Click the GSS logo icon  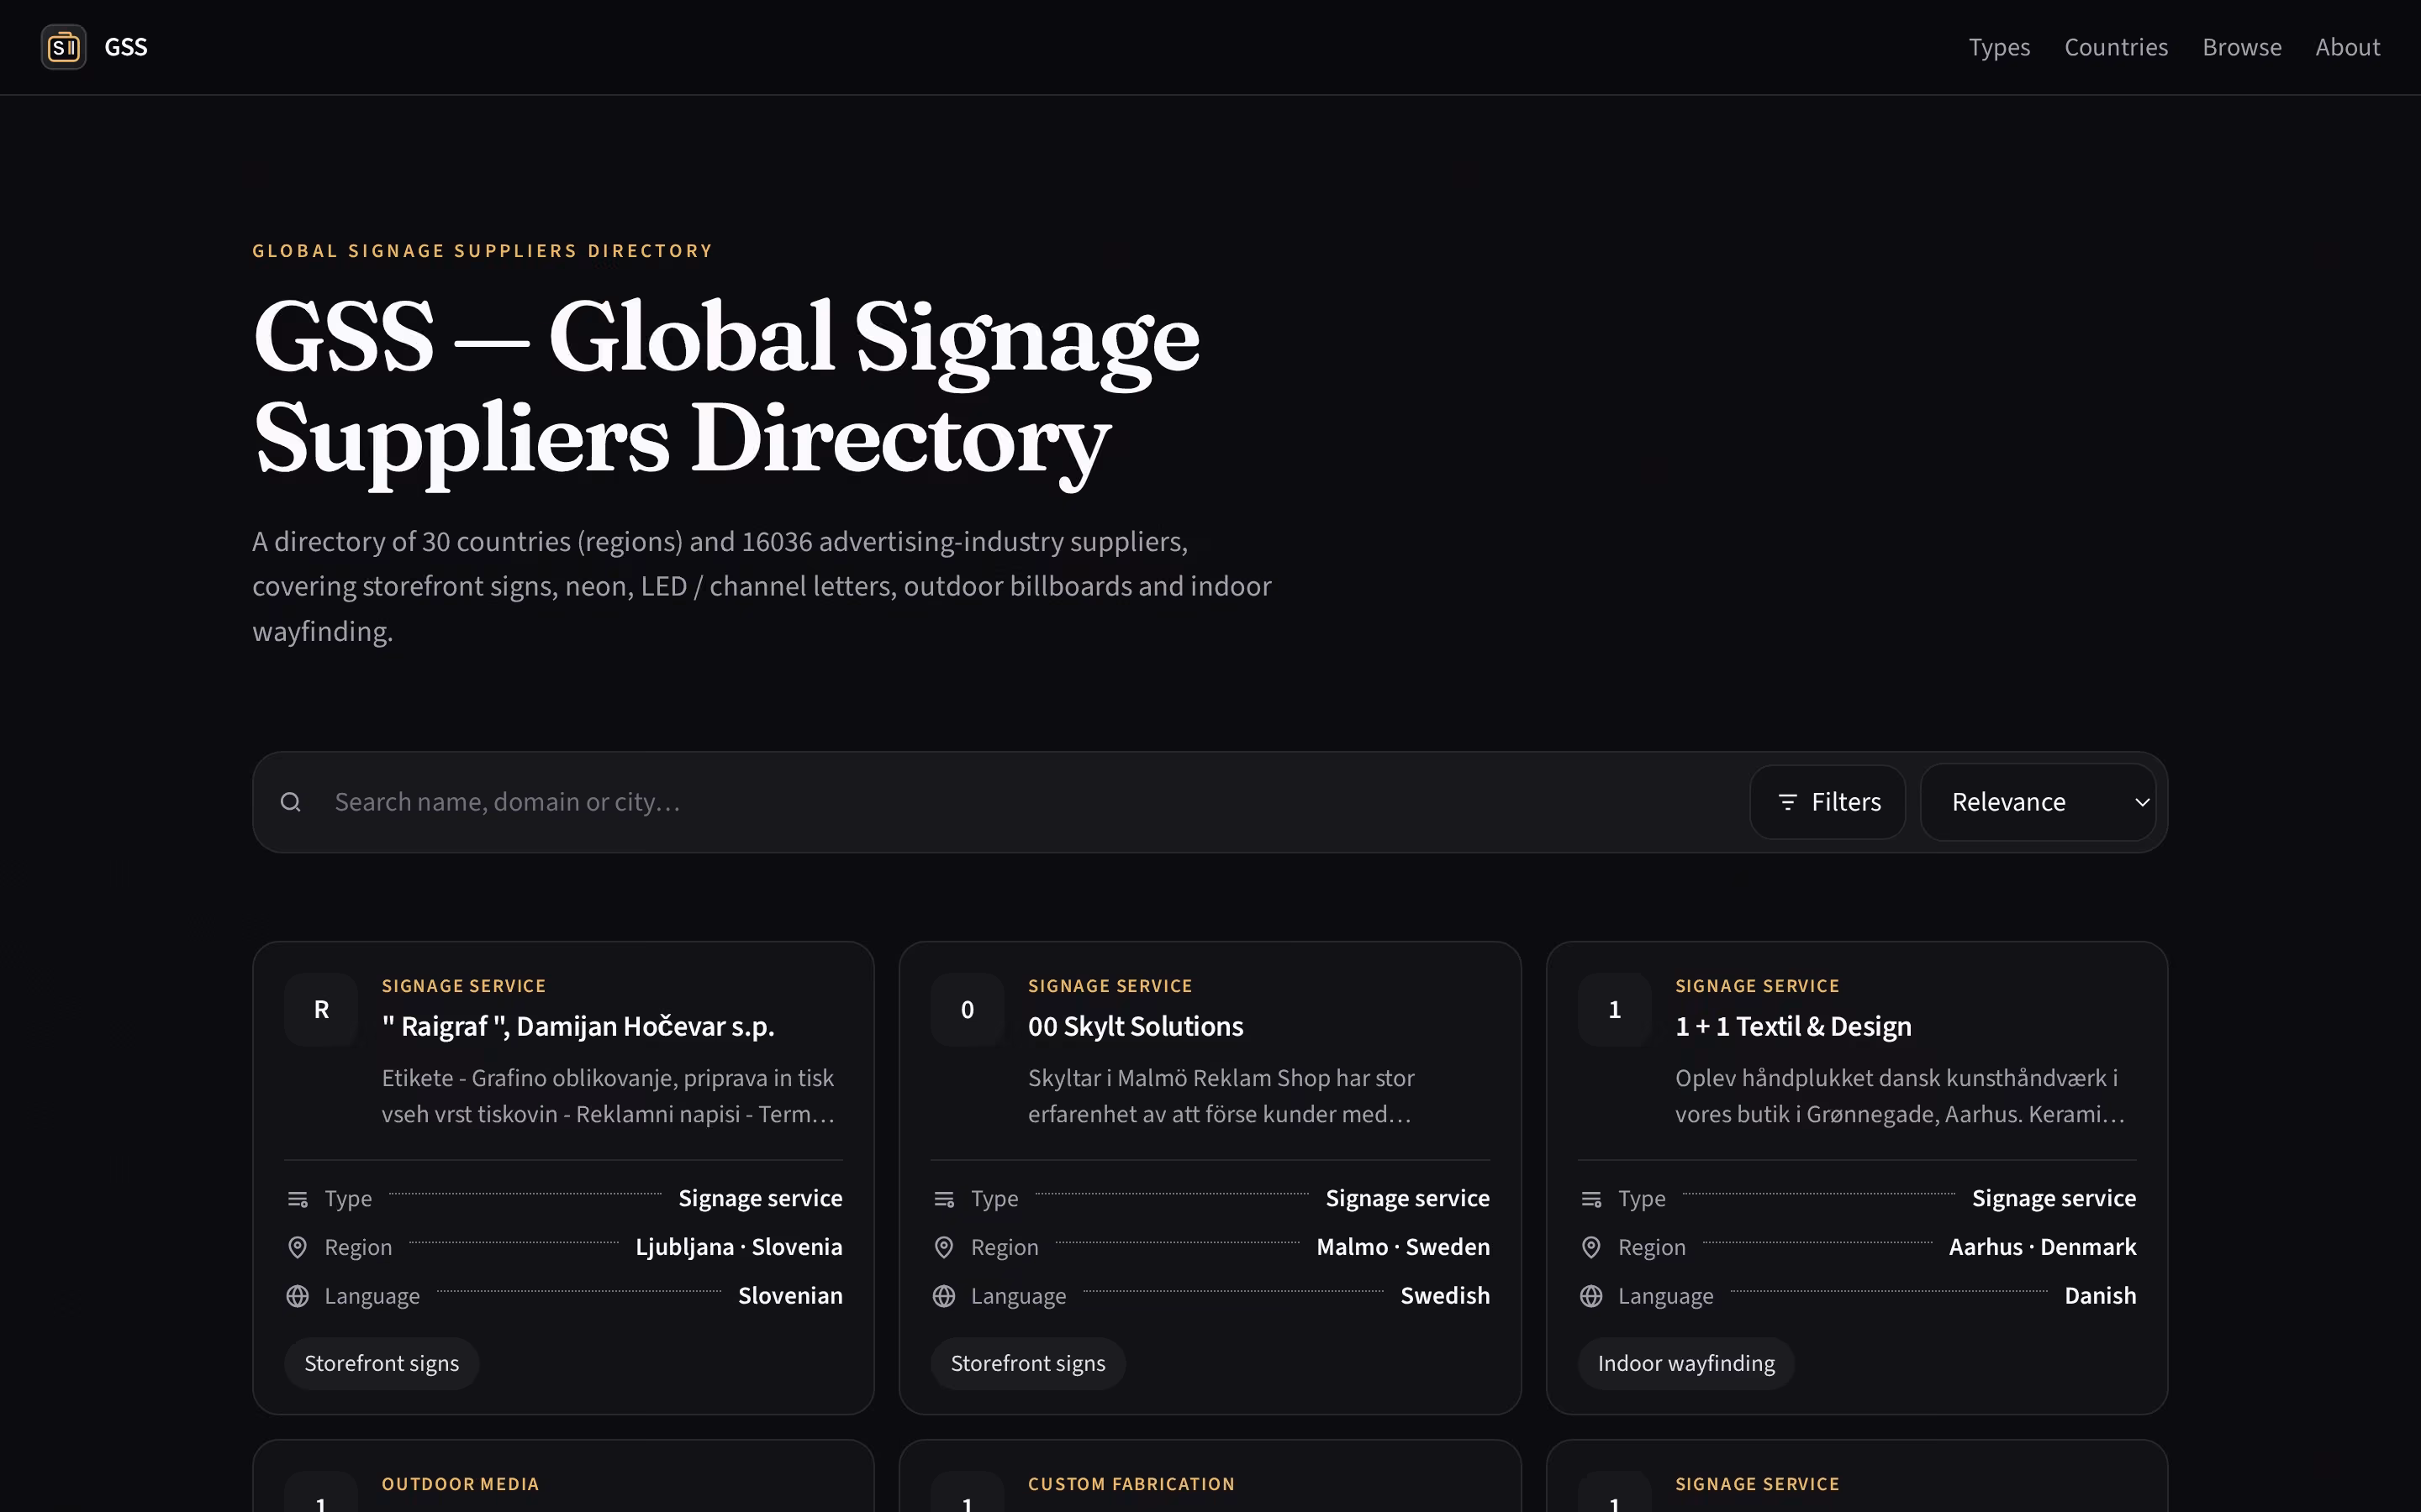[x=63, y=47]
